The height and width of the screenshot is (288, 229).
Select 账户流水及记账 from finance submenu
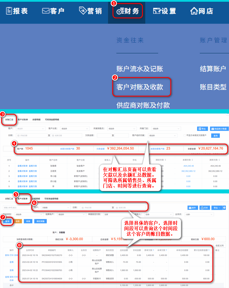pos(140,69)
